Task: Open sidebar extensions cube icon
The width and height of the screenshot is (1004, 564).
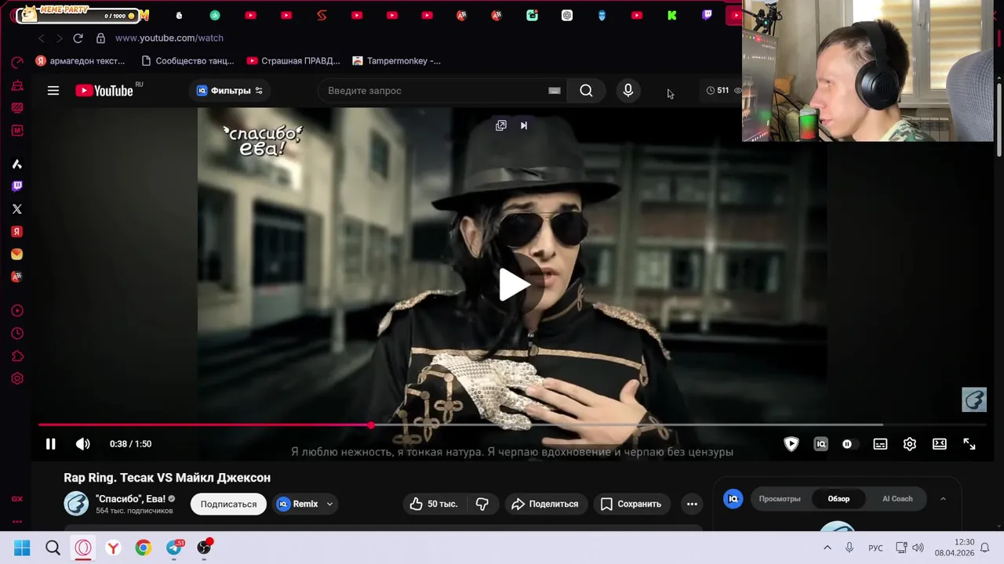Action: pos(17,356)
